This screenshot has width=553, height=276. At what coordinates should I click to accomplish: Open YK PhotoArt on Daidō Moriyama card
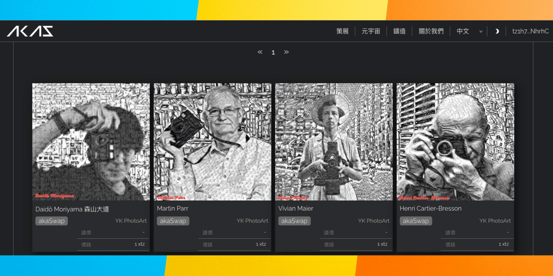pos(131,221)
